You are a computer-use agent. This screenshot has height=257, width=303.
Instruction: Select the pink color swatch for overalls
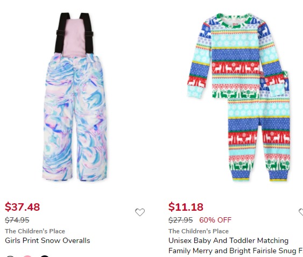click(x=27, y=256)
